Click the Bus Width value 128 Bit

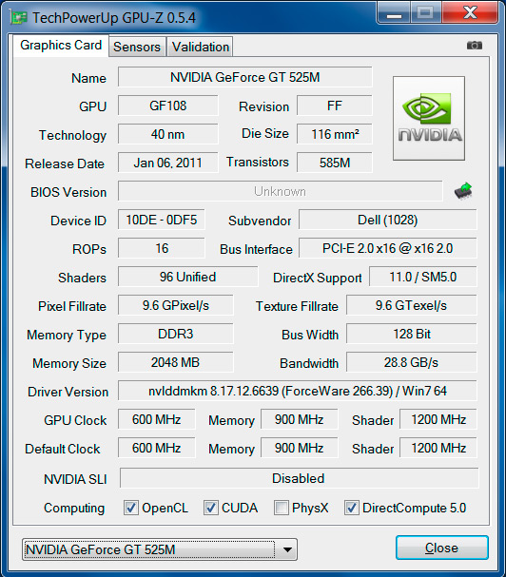pos(411,334)
